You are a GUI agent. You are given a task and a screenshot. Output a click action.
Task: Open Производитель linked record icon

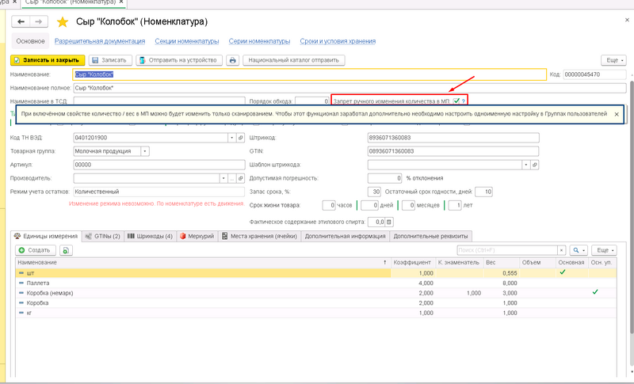coord(241,178)
